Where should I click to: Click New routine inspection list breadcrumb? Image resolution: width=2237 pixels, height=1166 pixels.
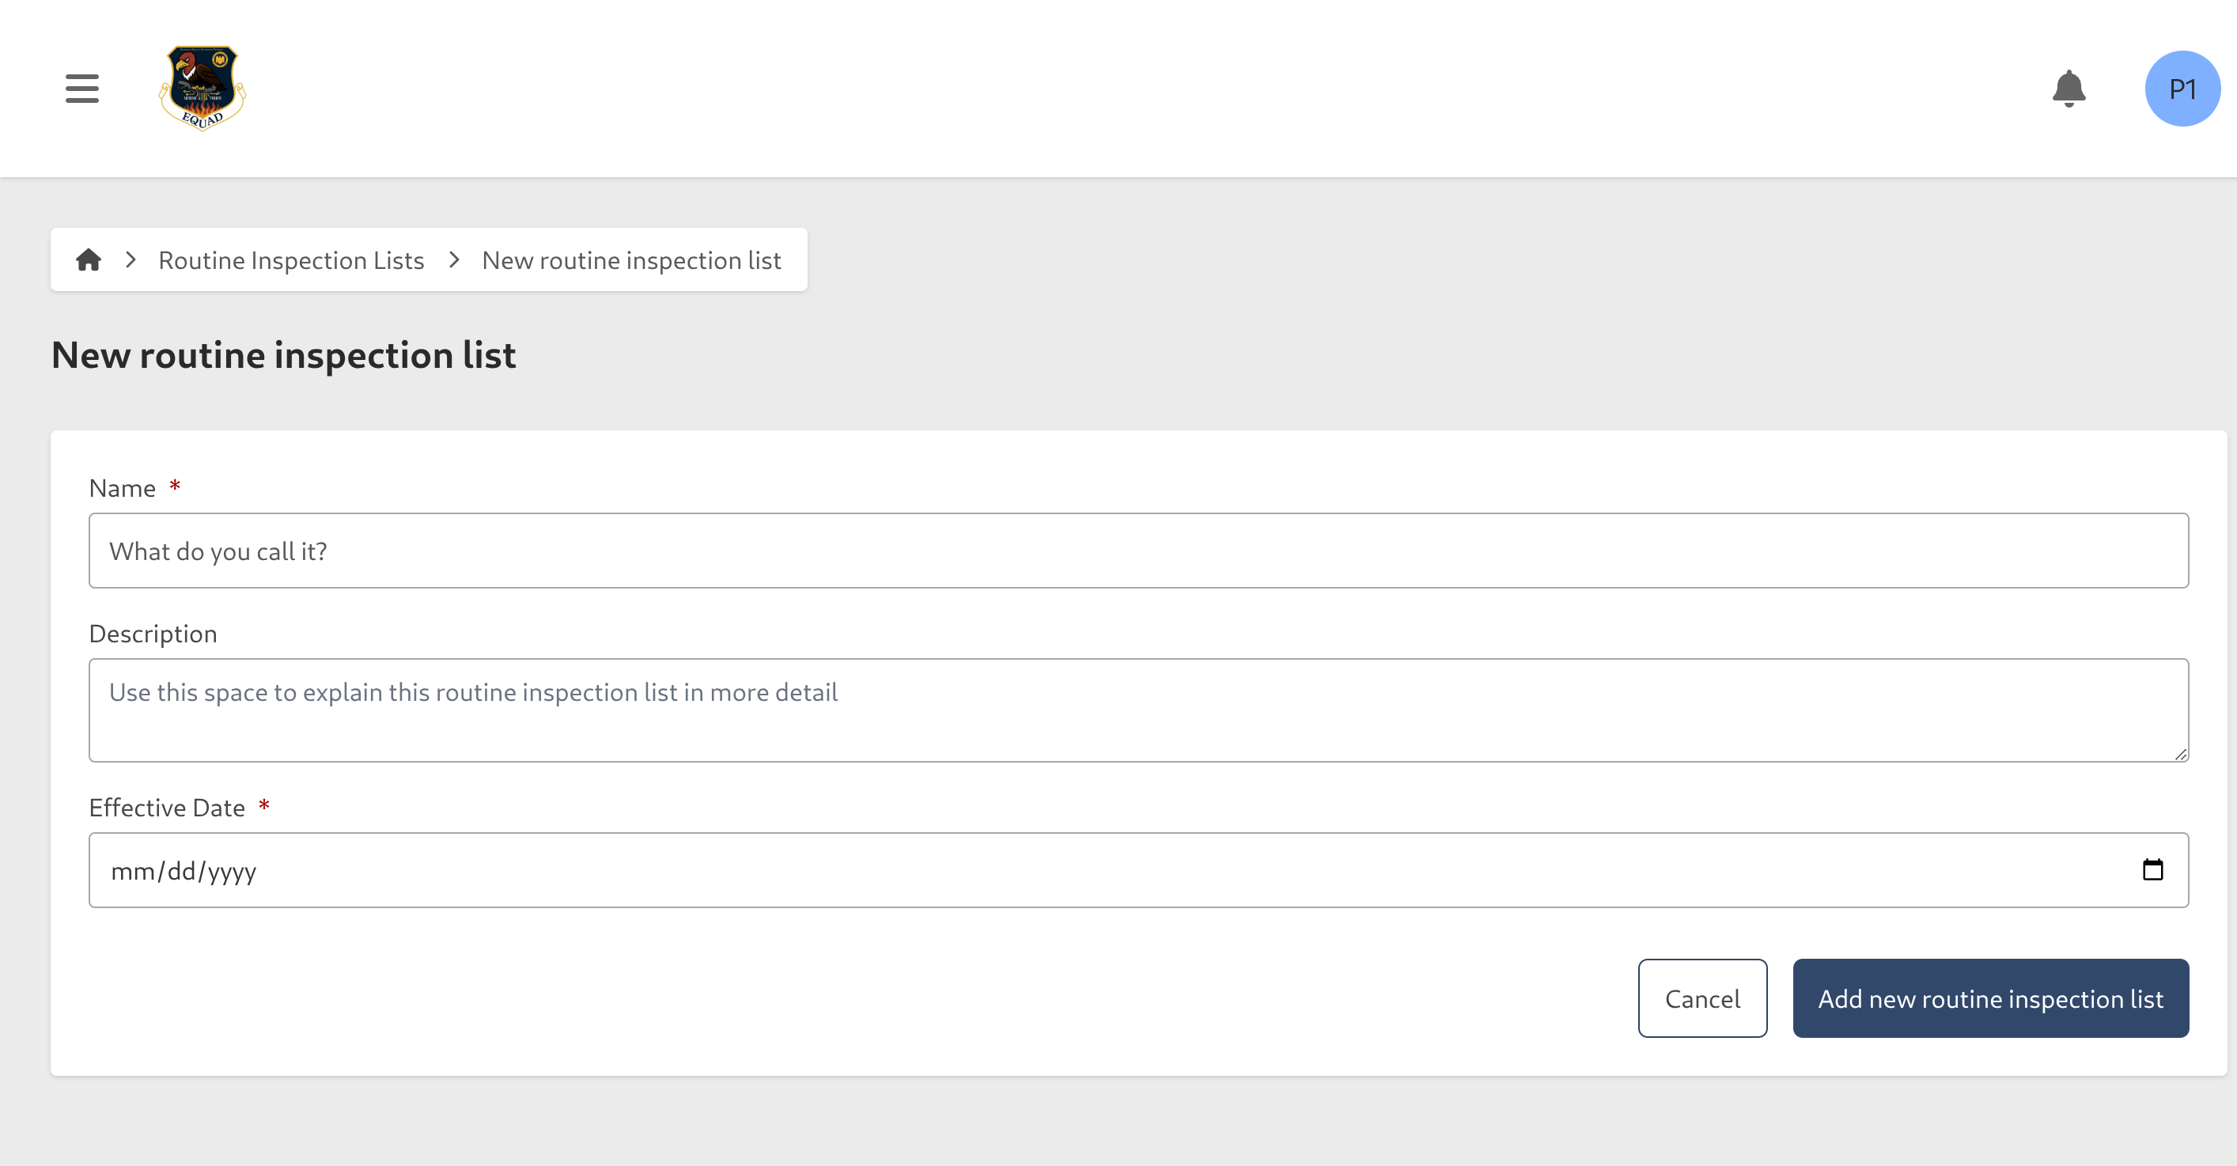point(631,260)
